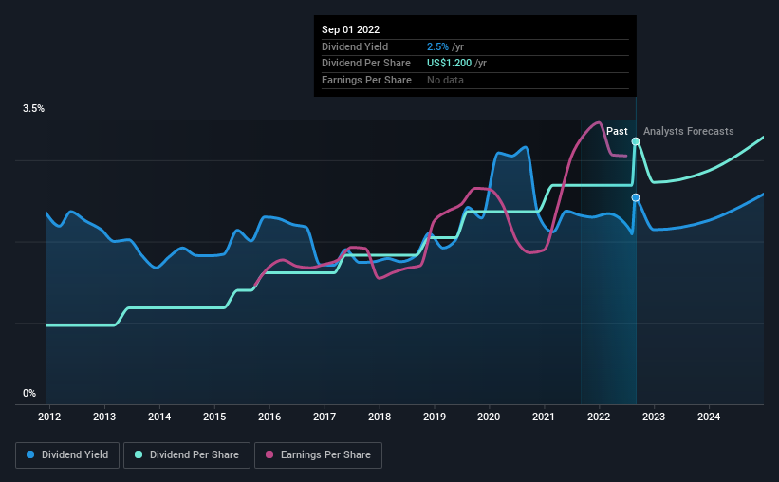779x482 pixels.
Task: Click the 3.5% y-axis label
Action: [x=33, y=109]
